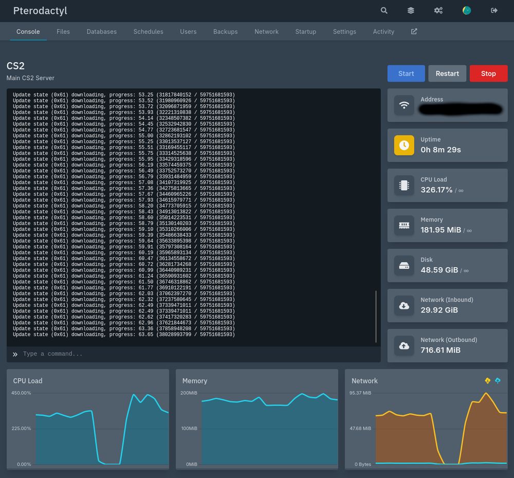The image size is (514, 478).
Task: Click the 450.00% axis label on CPU chart
Action: (21, 393)
